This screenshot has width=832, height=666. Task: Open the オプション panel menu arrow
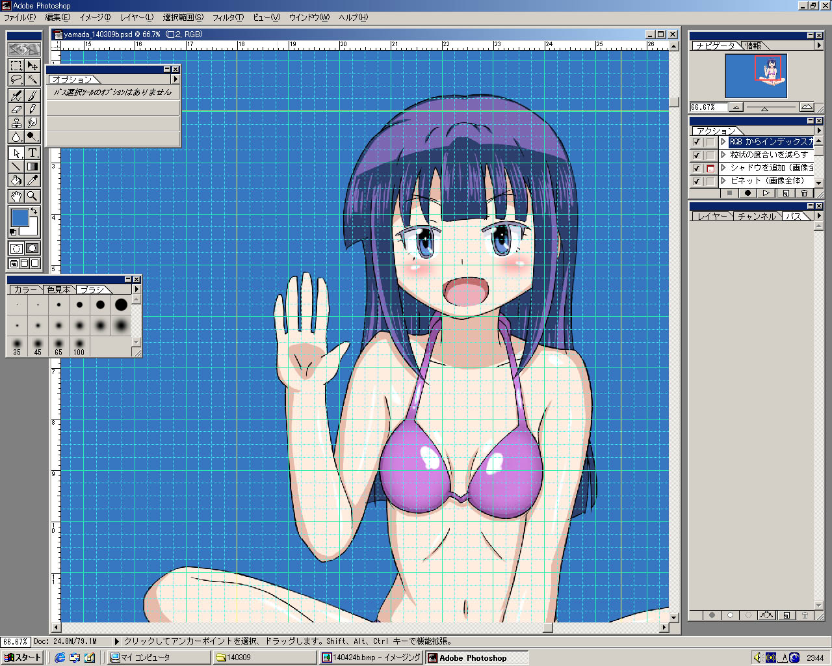tap(175, 79)
